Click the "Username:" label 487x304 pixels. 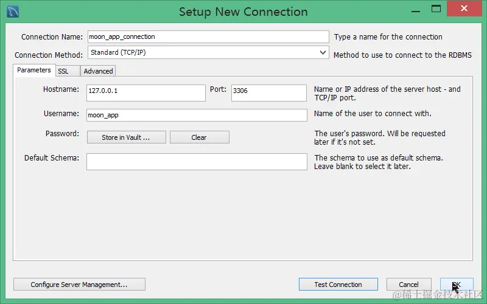coord(61,114)
